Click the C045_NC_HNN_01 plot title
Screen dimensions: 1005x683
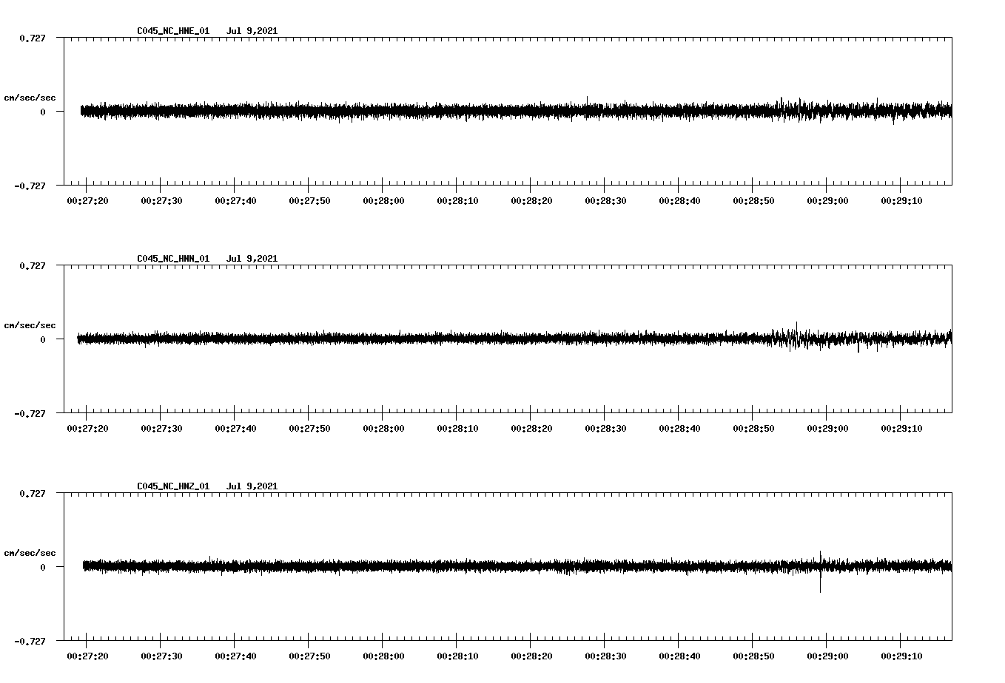(x=173, y=259)
